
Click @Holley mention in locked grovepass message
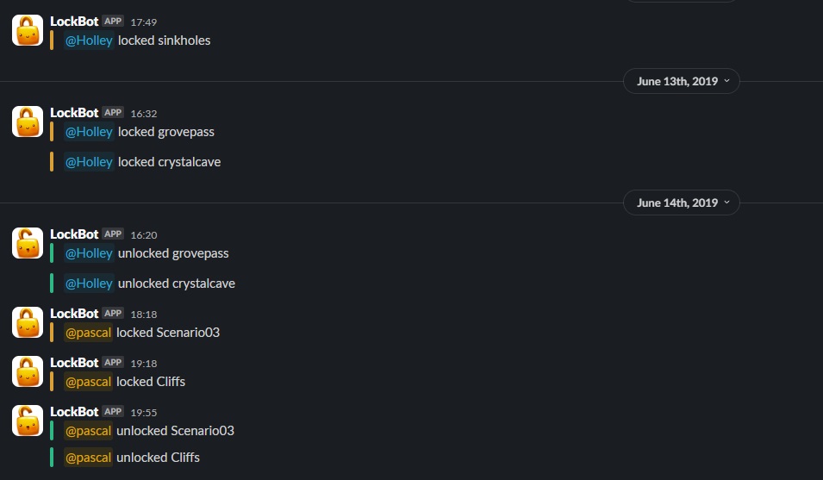[89, 132]
